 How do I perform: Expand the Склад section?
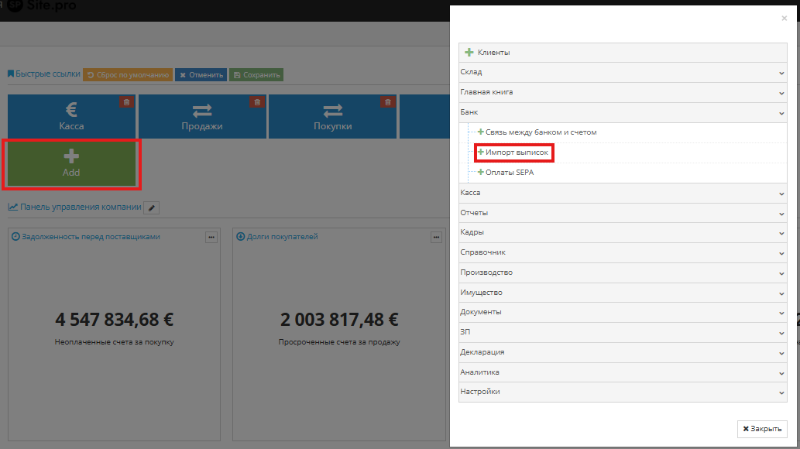[x=623, y=72]
